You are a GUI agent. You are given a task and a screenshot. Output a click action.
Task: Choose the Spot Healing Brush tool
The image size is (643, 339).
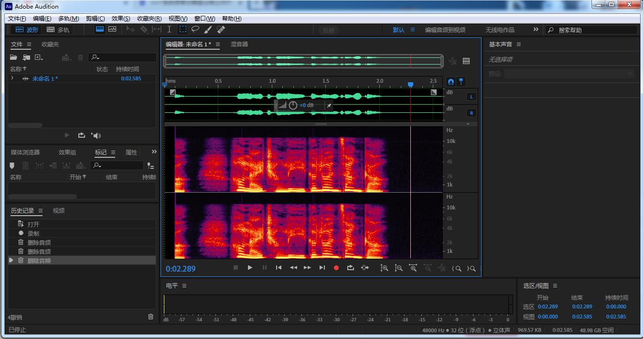221,30
